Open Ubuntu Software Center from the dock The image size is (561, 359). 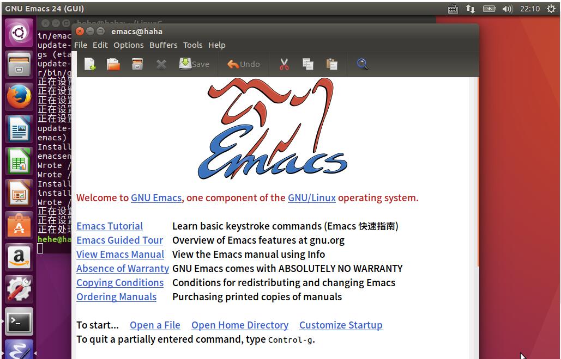[x=19, y=225]
